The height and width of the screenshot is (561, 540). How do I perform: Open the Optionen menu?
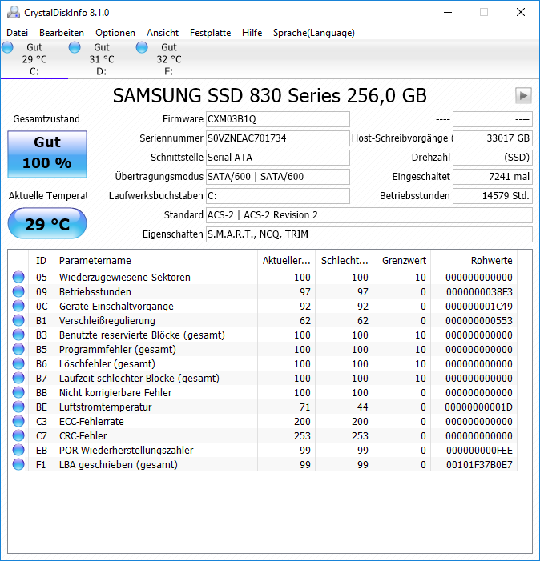(115, 33)
